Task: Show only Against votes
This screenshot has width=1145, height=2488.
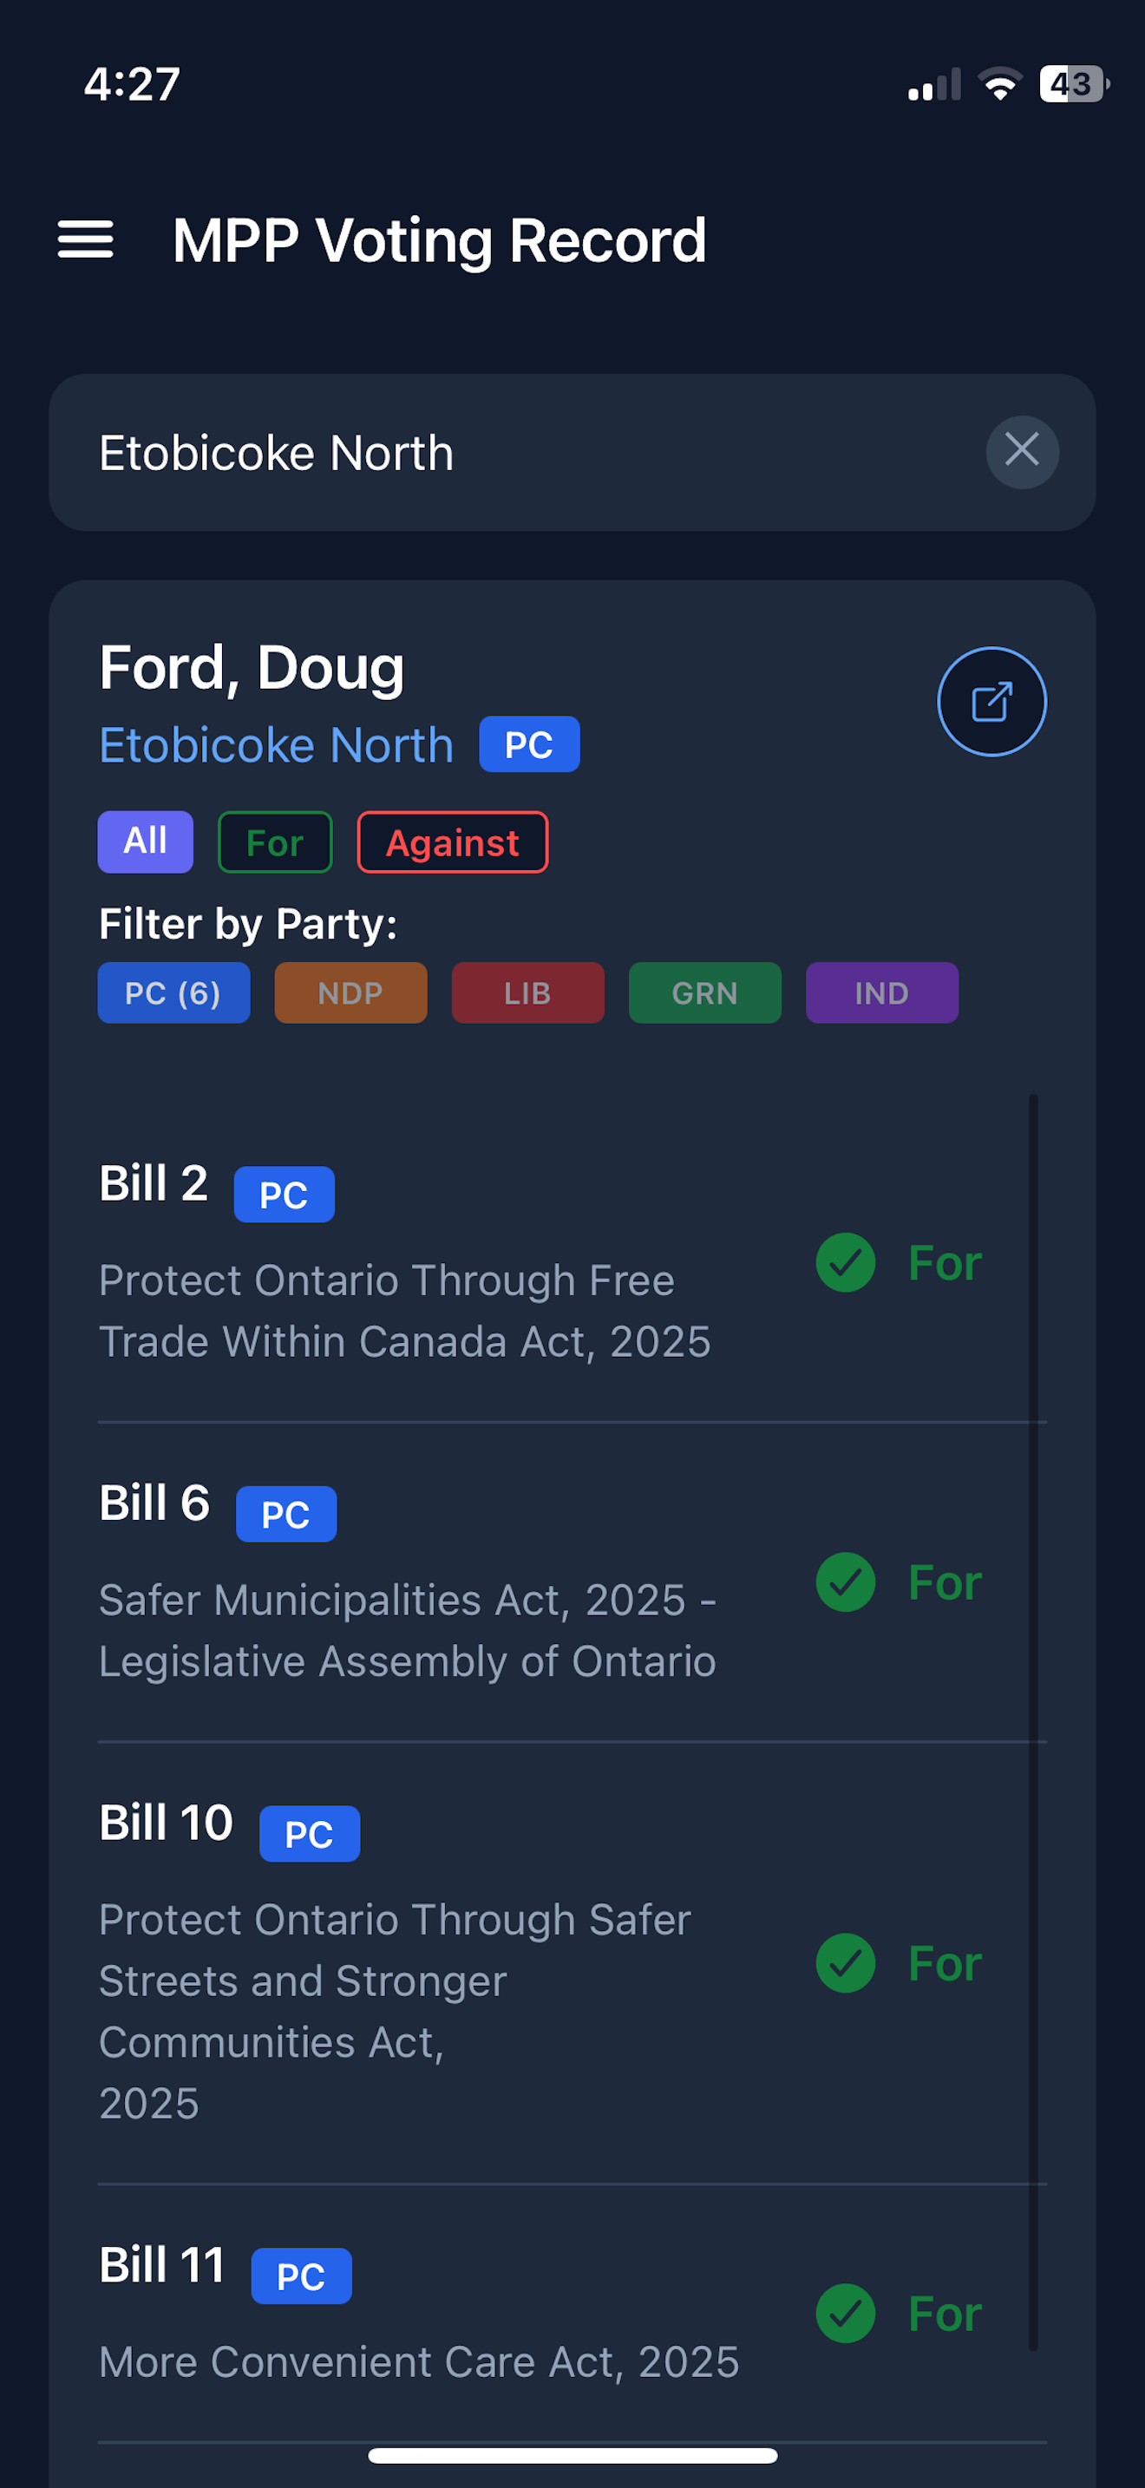Action: (452, 842)
